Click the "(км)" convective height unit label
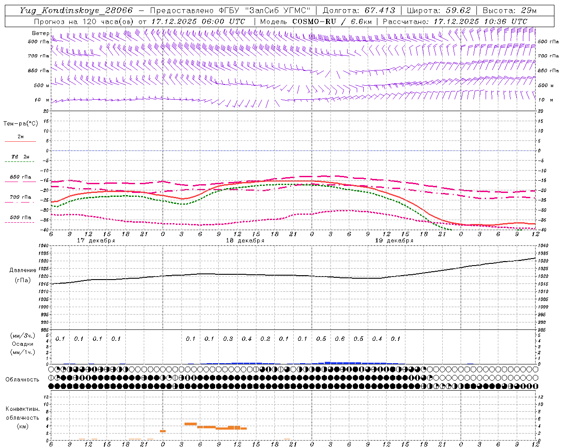Image resolution: width=561 pixels, height=448 pixels. [22, 426]
